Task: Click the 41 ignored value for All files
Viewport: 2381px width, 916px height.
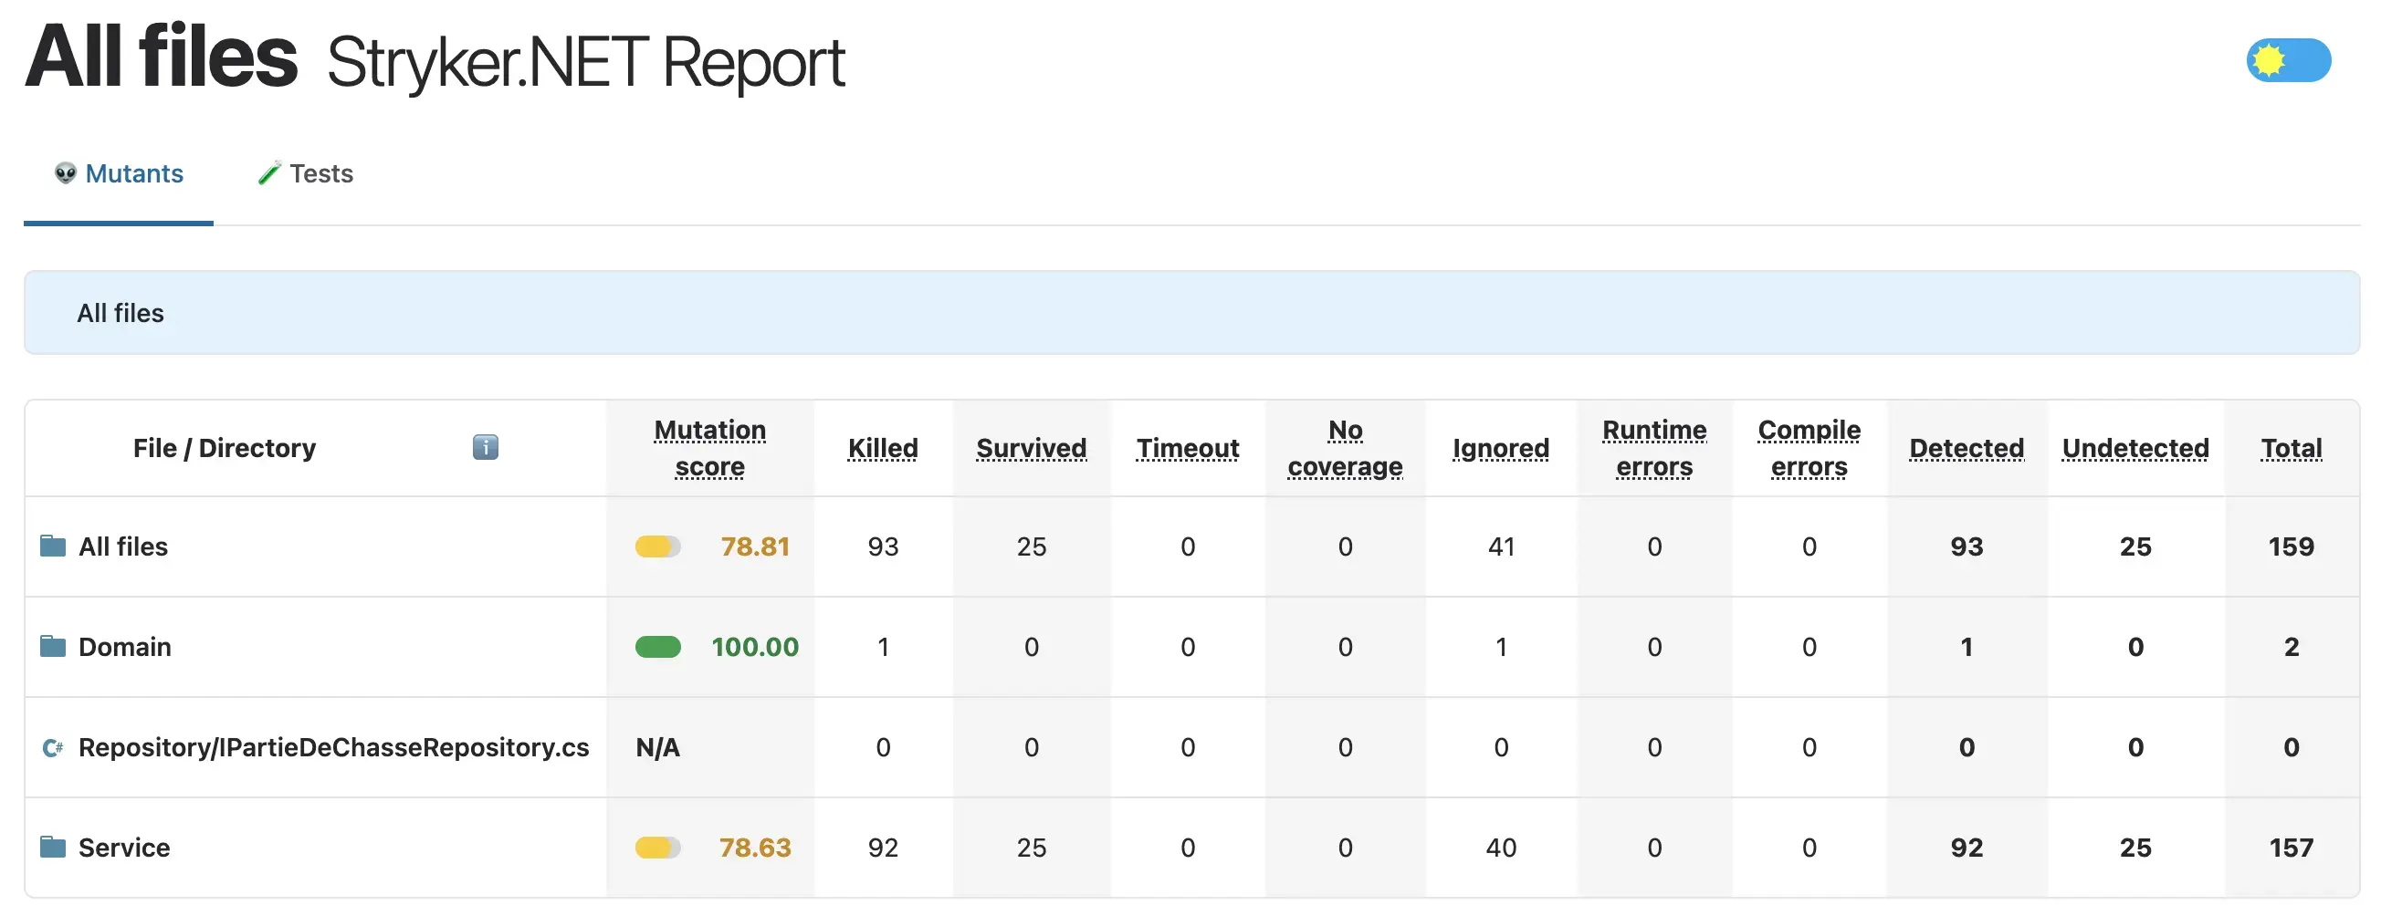Action: coord(1501,546)
